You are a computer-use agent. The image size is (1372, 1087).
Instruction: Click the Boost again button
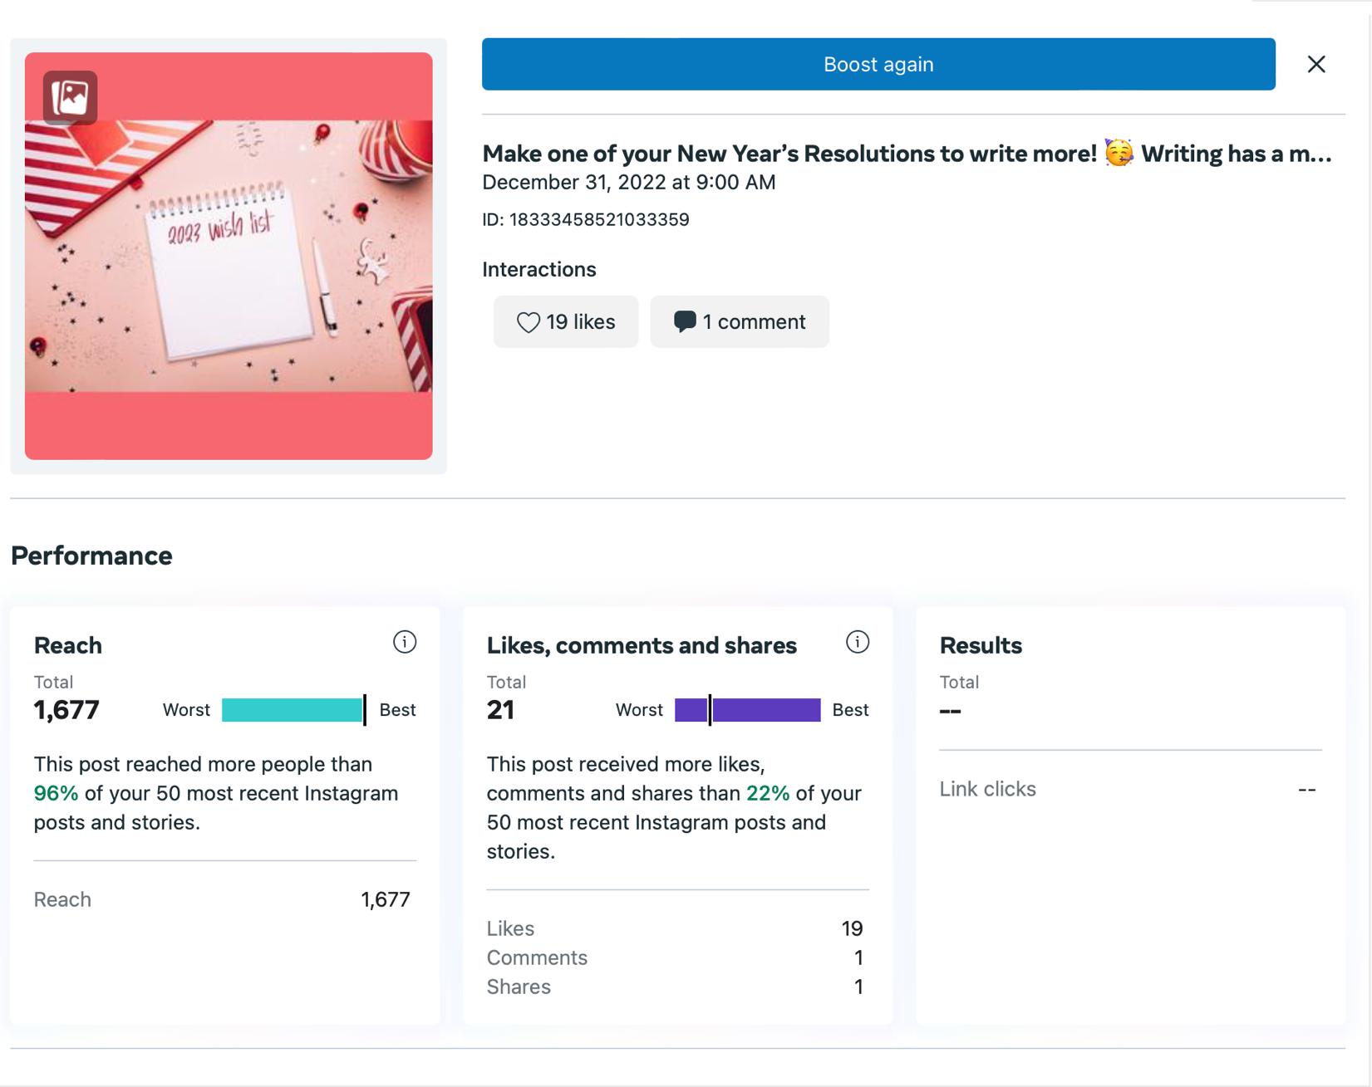point(878,64)
